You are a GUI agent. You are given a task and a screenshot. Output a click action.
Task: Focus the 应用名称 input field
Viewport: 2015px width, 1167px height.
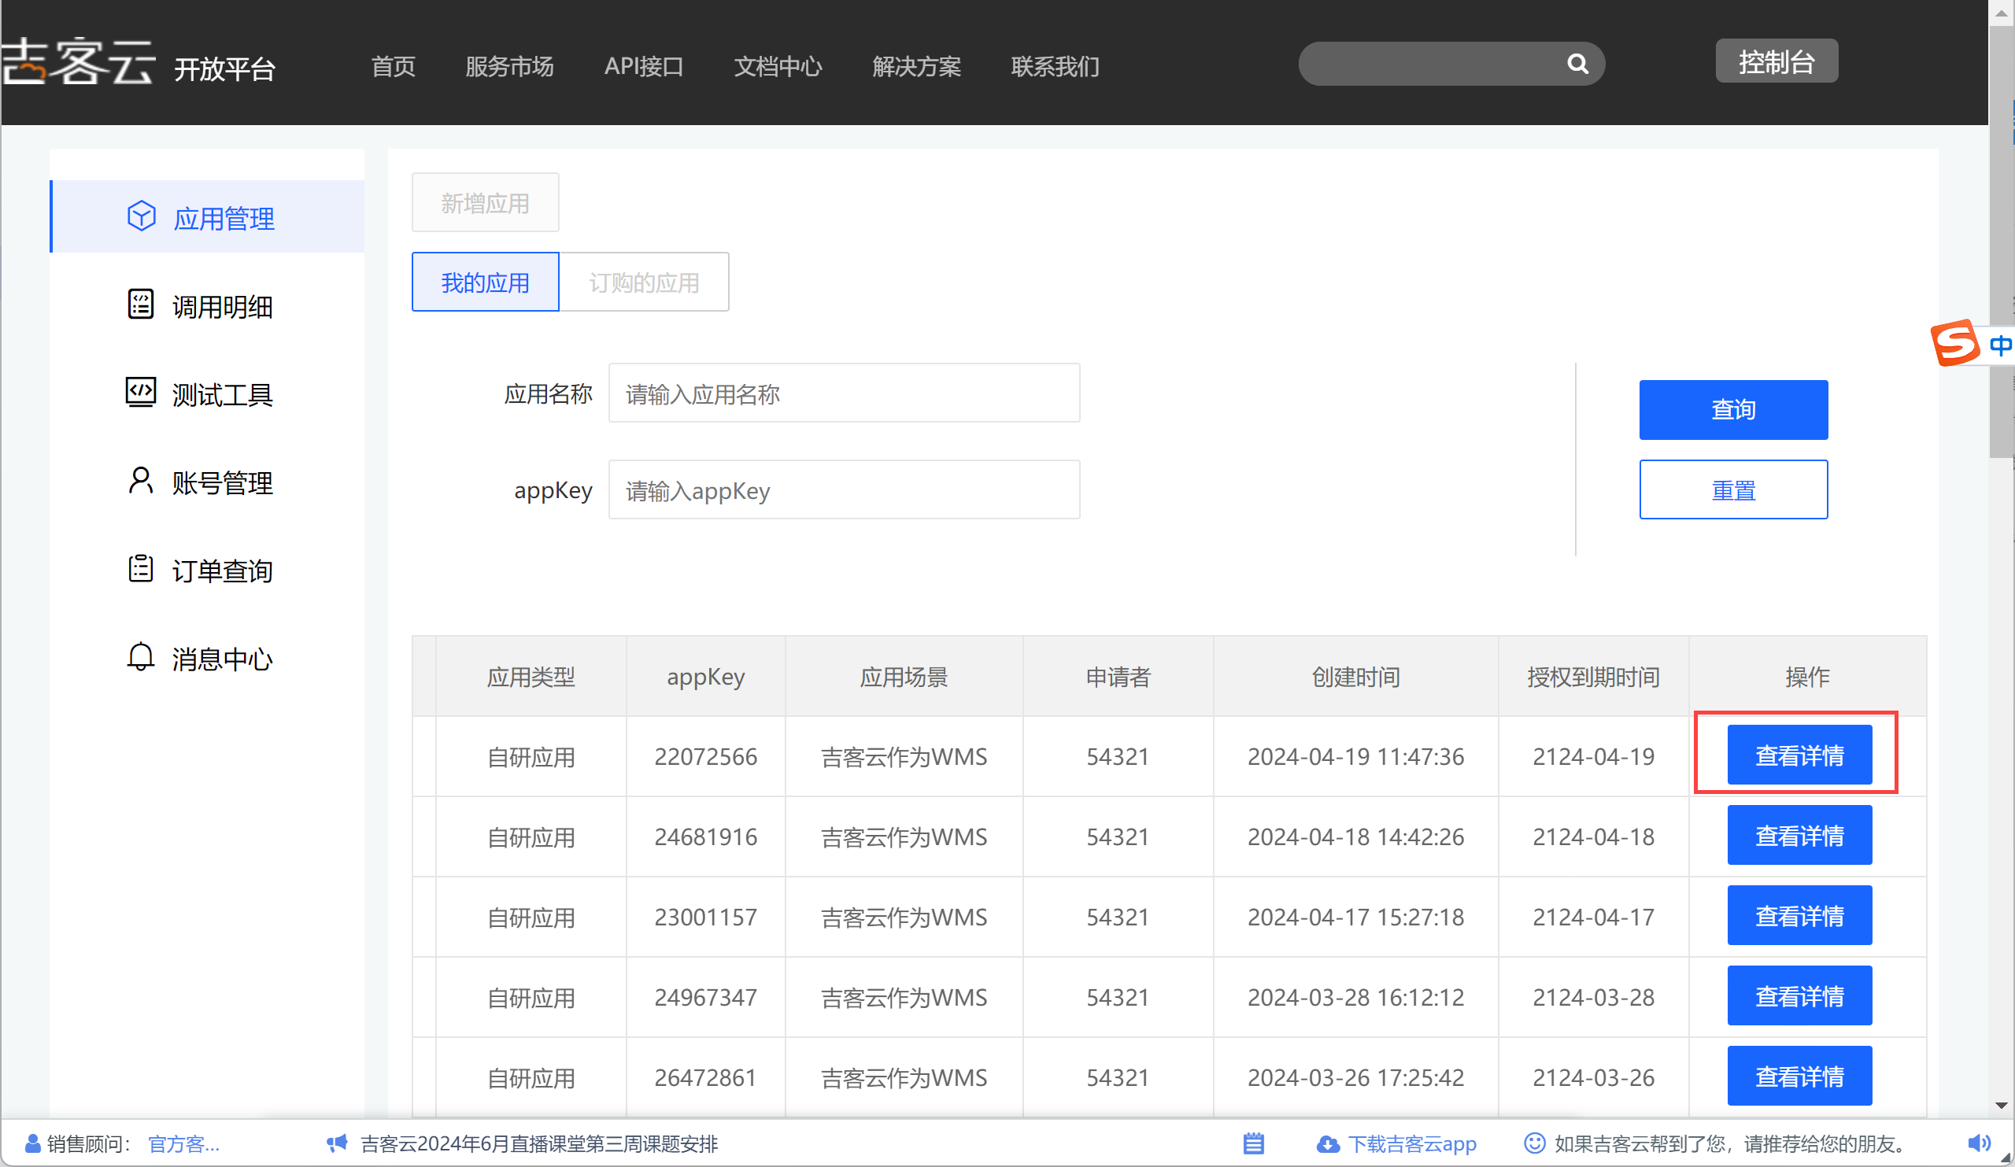pos(844,393)
